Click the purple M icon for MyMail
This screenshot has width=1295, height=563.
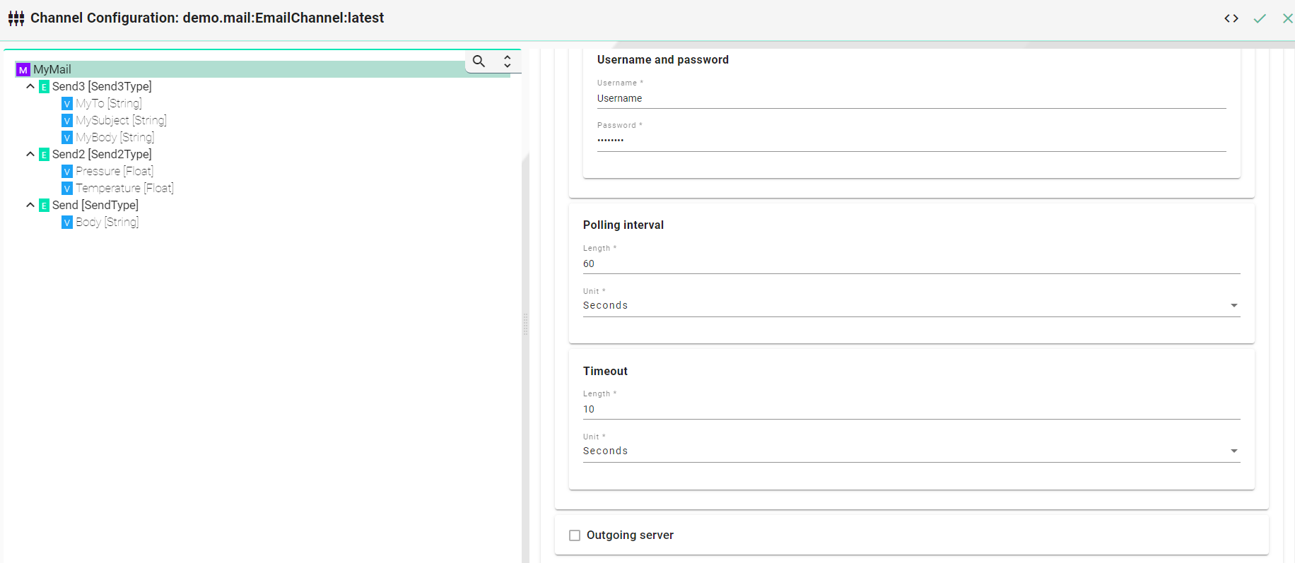click(23, 69)
